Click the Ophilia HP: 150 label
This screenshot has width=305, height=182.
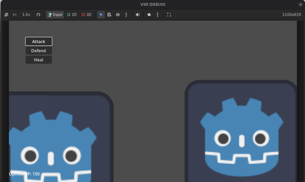pyautogui.click(x=24, y=174)
